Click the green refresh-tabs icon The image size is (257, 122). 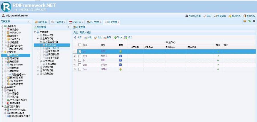pyautogui.click(x=250, y=21)
